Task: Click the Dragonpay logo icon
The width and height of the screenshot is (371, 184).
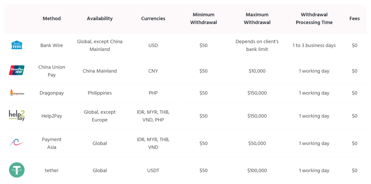Action: coord(17,93)
